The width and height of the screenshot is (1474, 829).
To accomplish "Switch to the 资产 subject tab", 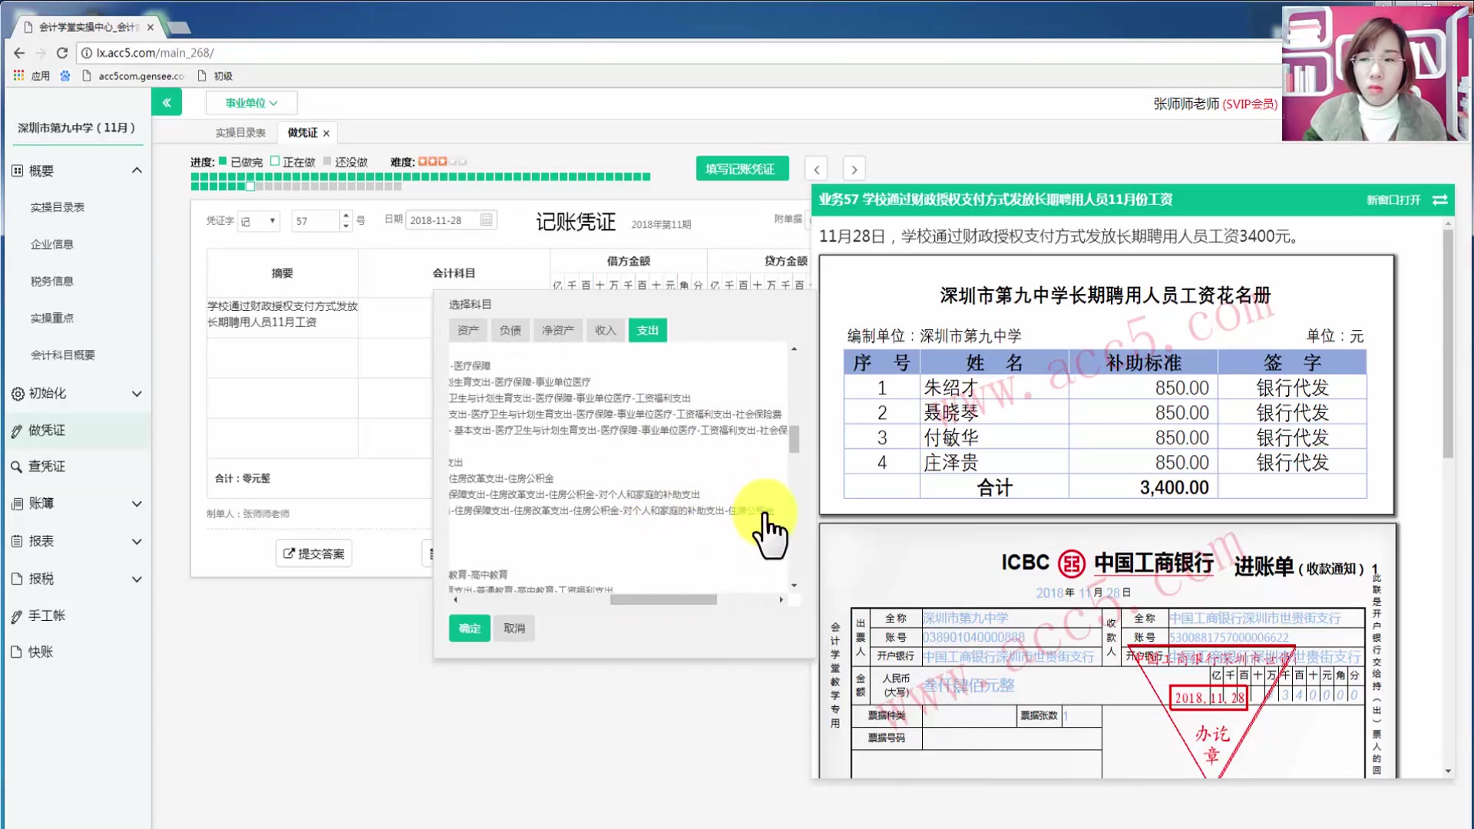I will point(468,330).
